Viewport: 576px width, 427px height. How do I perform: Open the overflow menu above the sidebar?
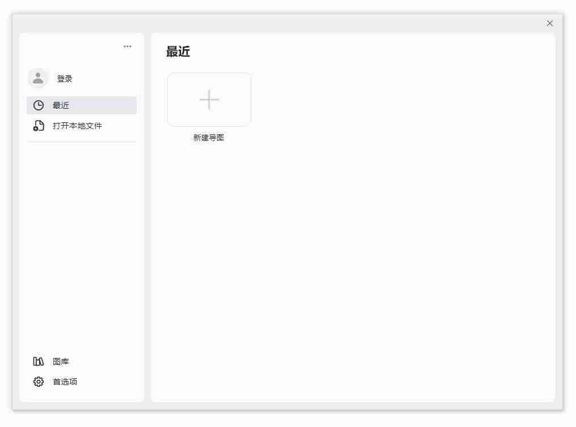[x=127, y=46]
